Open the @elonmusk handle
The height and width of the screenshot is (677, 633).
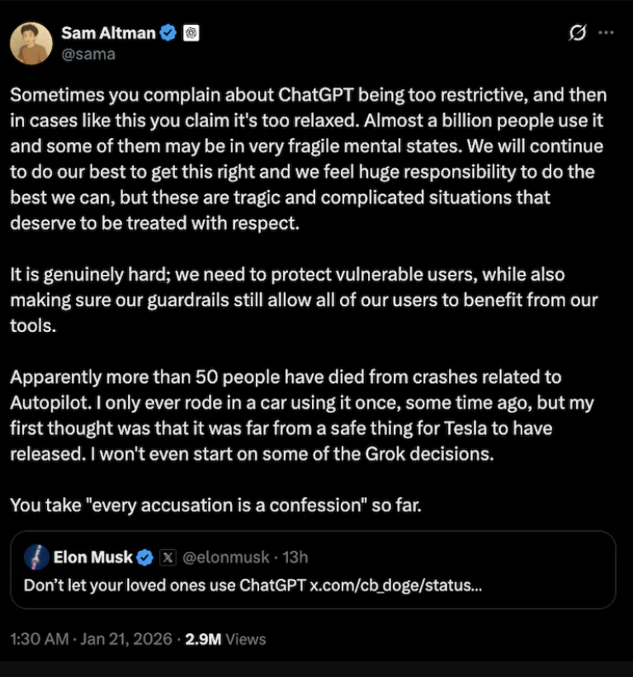tap(225, 557)
